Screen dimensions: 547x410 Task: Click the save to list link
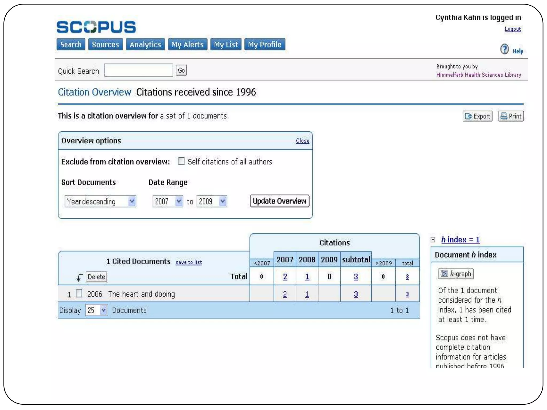coord(189,262)
